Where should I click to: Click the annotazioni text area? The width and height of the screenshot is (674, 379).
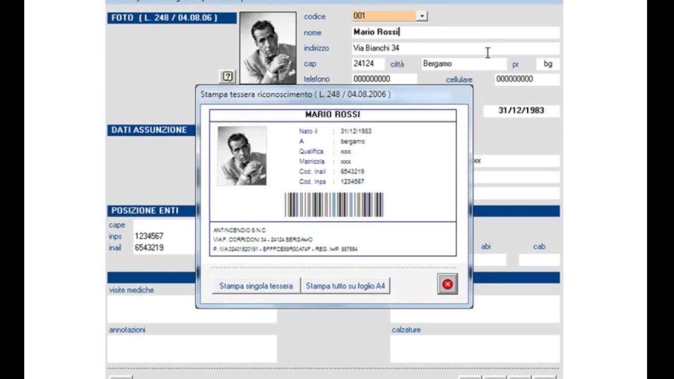click(192, 349)
